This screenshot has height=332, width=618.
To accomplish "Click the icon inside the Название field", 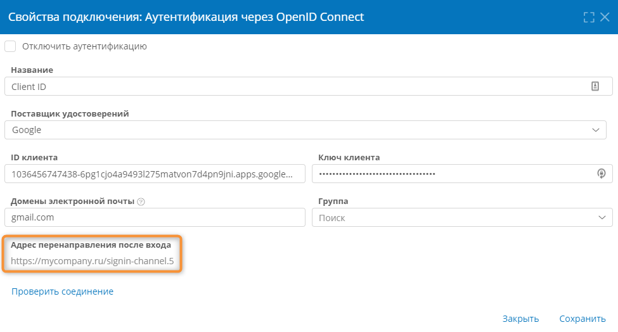I will [x=595, y=87].
